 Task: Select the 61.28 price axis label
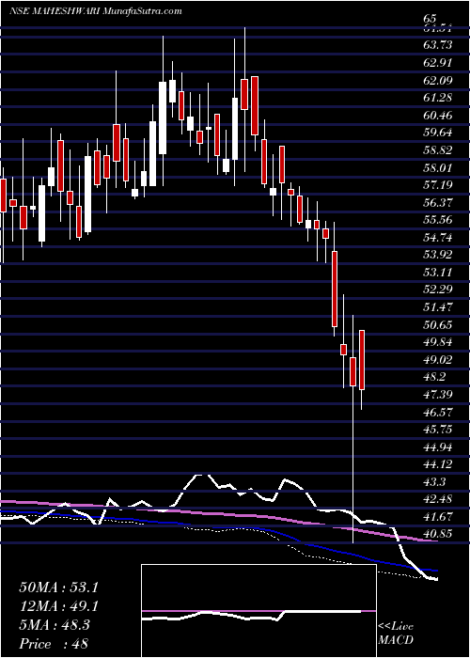(x=438, y=98)
